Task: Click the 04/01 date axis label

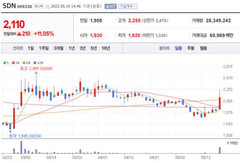Action: point(103,157)
